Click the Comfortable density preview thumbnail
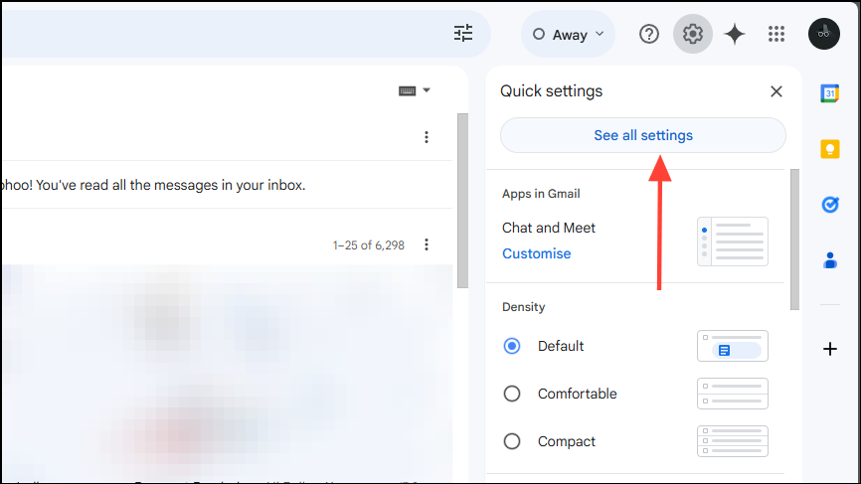Viewport: 861px width, 484px height. [733, 394]
